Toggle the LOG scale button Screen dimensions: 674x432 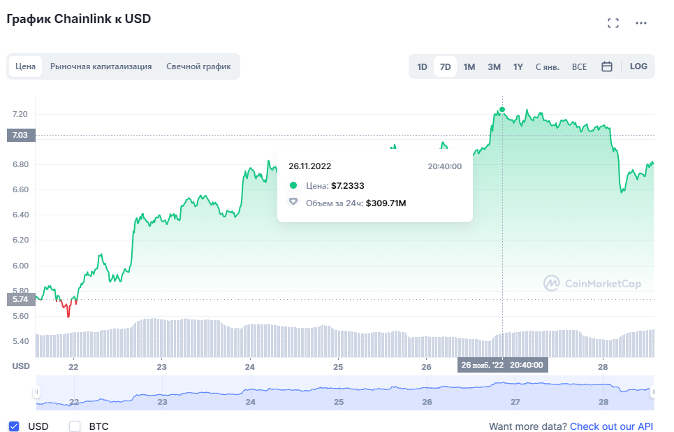(x=638, y=66)
